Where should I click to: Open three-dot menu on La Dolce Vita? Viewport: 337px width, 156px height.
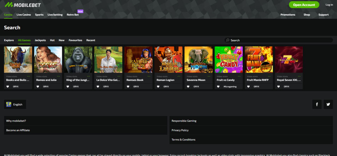pyautogui.click(x=119, y=76)
